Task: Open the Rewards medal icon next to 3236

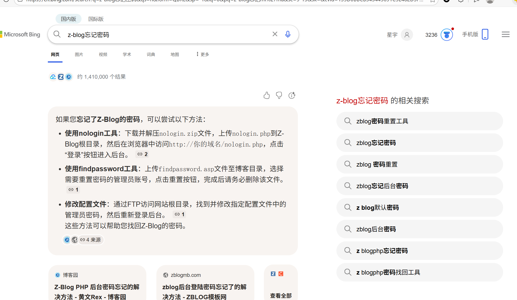Action: tap(447, 35)
